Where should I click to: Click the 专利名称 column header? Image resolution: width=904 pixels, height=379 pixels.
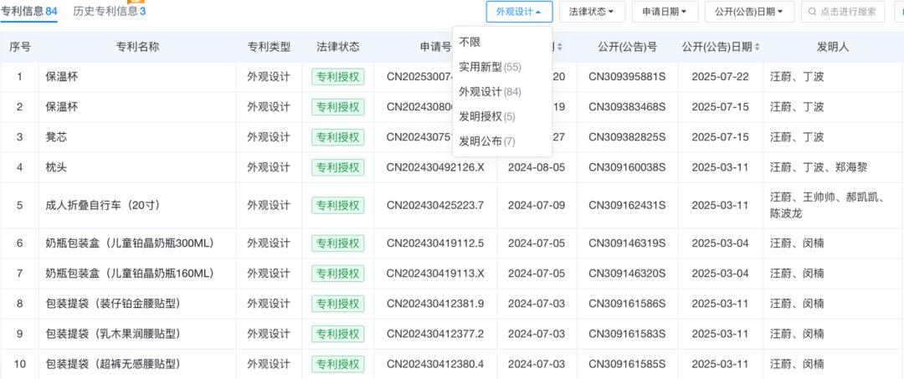click(137, 47)
